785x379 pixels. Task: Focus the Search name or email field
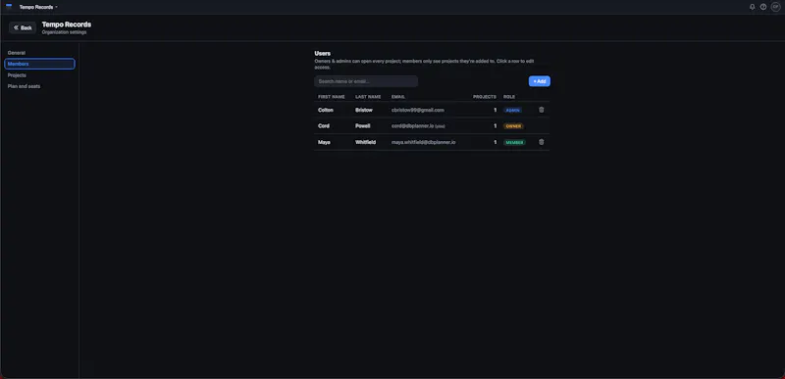pyautogui.click(x=366, y=81)
